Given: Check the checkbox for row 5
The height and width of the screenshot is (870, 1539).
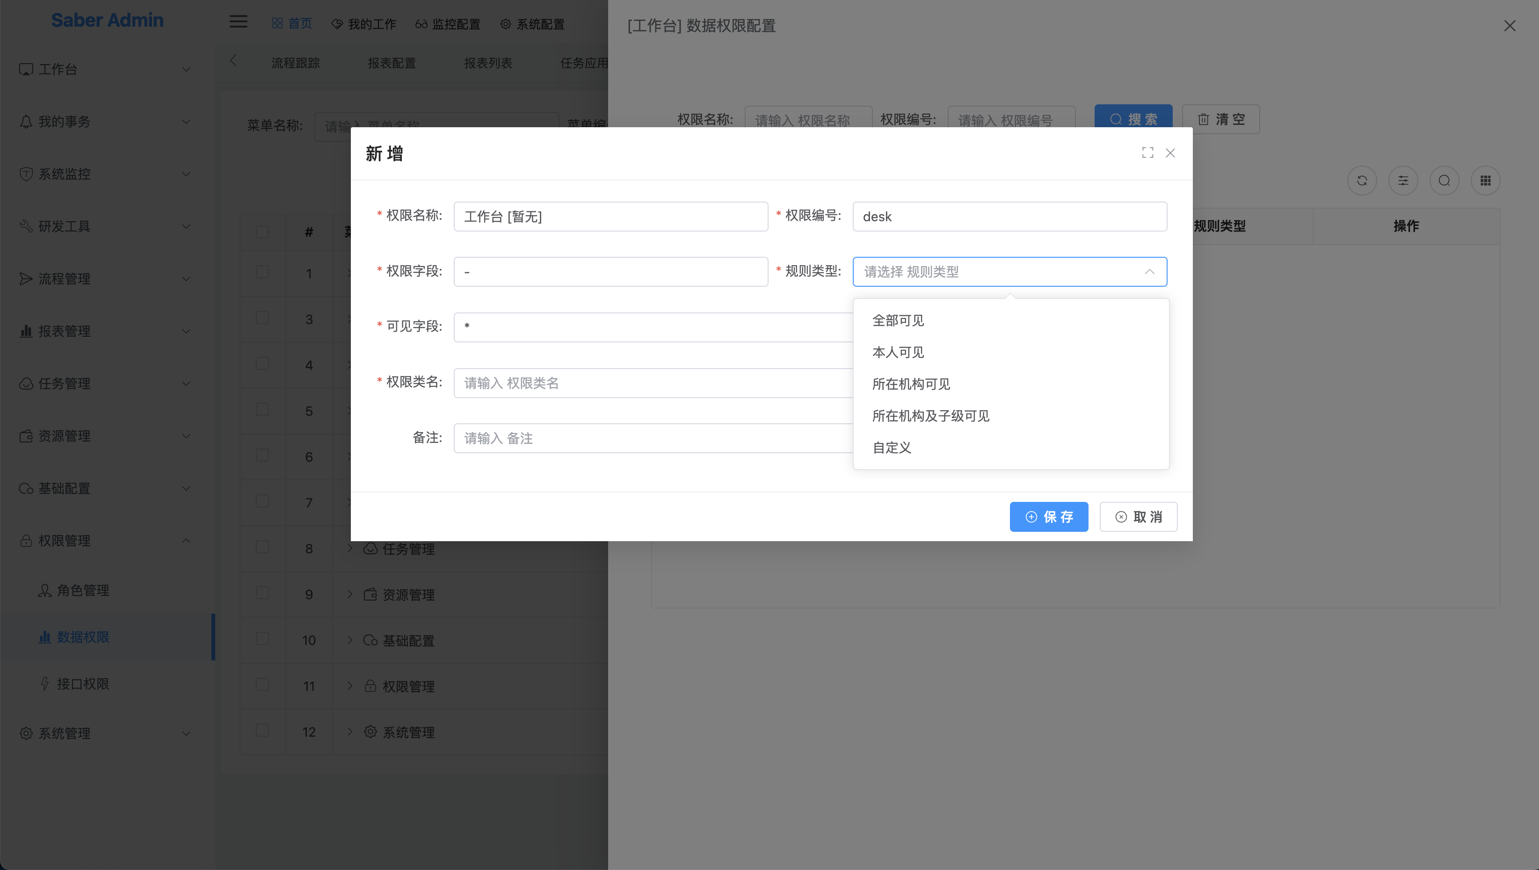Looking at the screenshot, I should click(x=262, y=409).
